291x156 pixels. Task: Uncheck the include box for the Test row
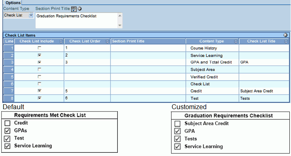pos(40,98)
